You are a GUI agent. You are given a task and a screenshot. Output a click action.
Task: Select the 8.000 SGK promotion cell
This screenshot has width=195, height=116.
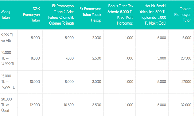(35, 58)
